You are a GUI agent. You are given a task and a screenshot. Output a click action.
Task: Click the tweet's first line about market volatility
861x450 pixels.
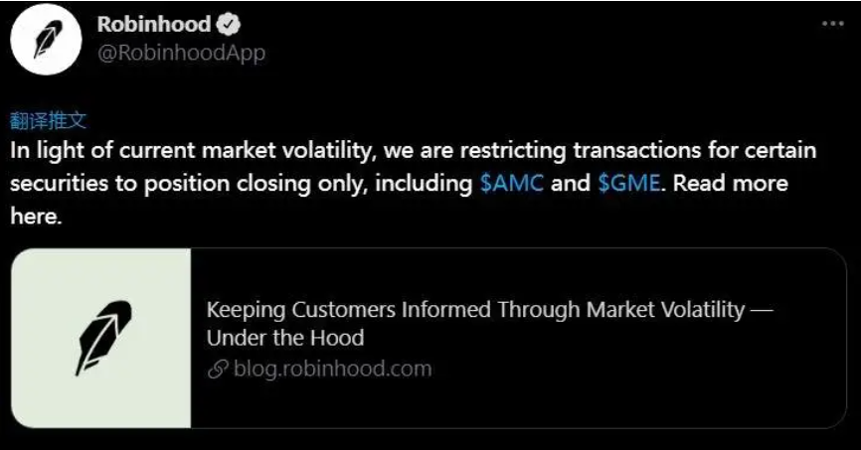tap(413, 151)
